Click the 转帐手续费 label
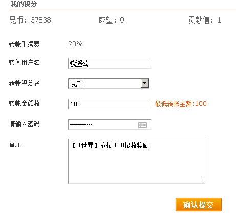The image size is (236, 219). 24,44
